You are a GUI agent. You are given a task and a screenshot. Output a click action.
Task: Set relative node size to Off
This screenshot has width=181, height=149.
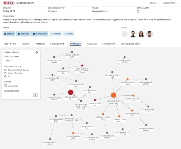[x=5, y=76]
